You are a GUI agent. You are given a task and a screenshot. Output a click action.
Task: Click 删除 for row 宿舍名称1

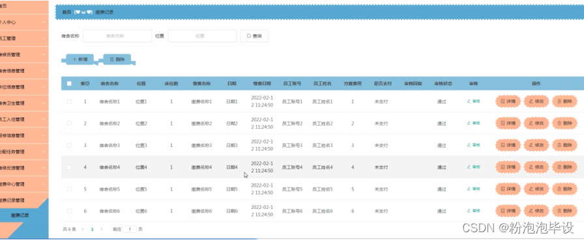(x=564, y=101)
